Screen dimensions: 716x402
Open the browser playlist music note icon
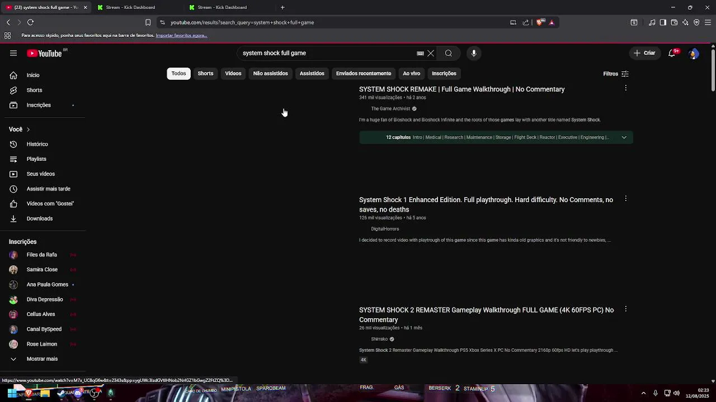click(652, 22)
